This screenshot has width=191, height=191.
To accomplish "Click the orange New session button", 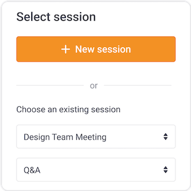I will tap(96, 49).
